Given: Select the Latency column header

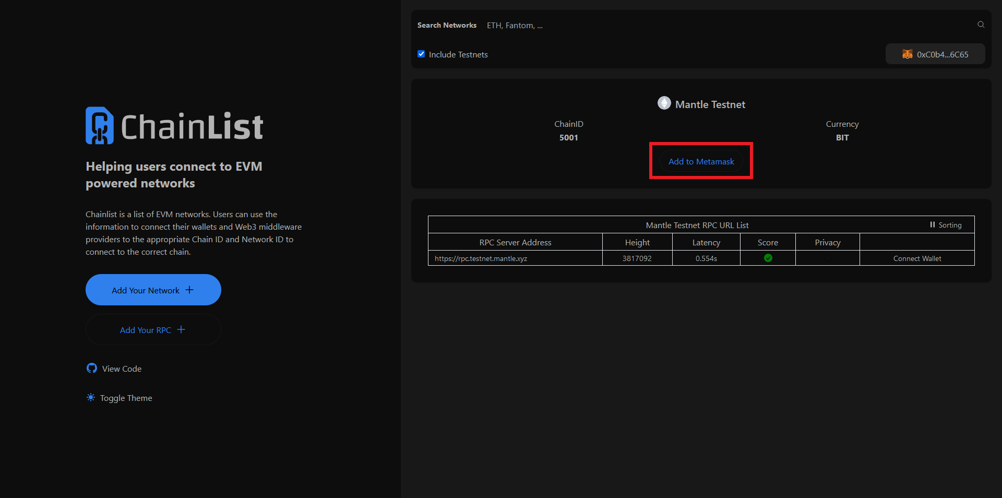Looking at the screenshot, I should tap(706, 242).
